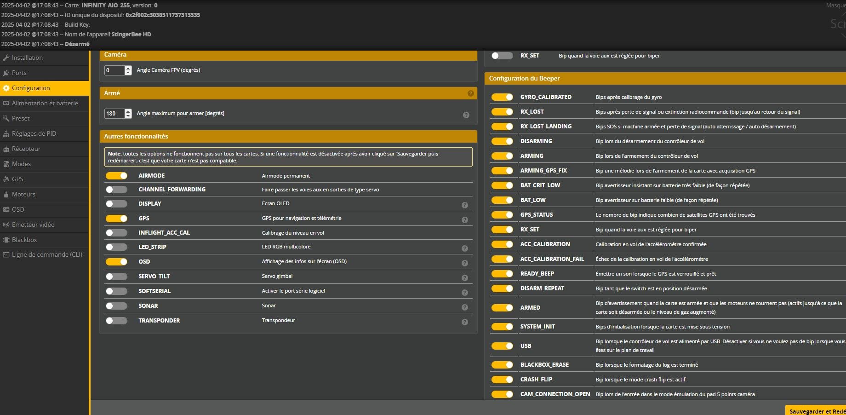Increase the FPV camera angle stepper
The height and width of the screenshot is (415, 846).
pos(128,68)
